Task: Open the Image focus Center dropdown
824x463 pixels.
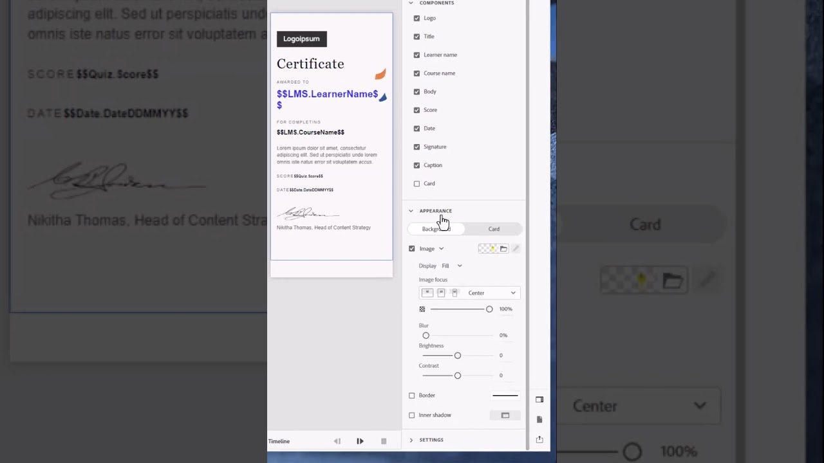Action: 491,293
